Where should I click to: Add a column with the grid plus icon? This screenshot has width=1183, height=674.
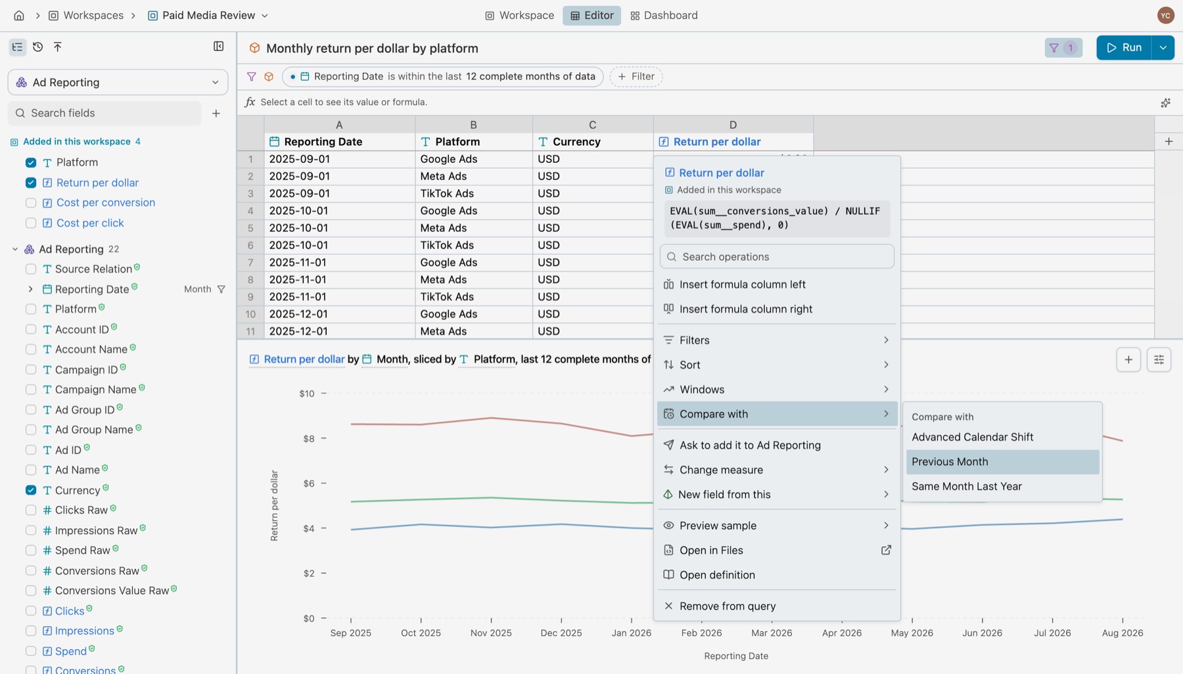click(x=1169, y=141)
